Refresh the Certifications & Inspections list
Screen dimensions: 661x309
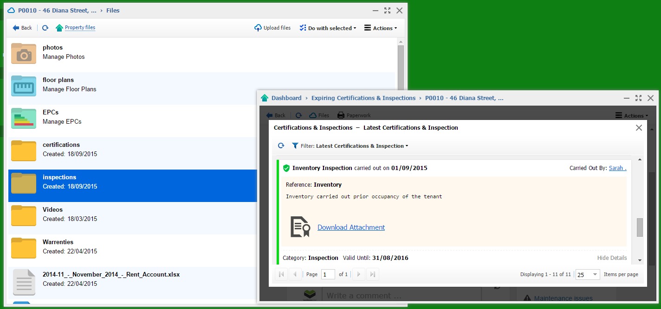[x=281, y=146]
